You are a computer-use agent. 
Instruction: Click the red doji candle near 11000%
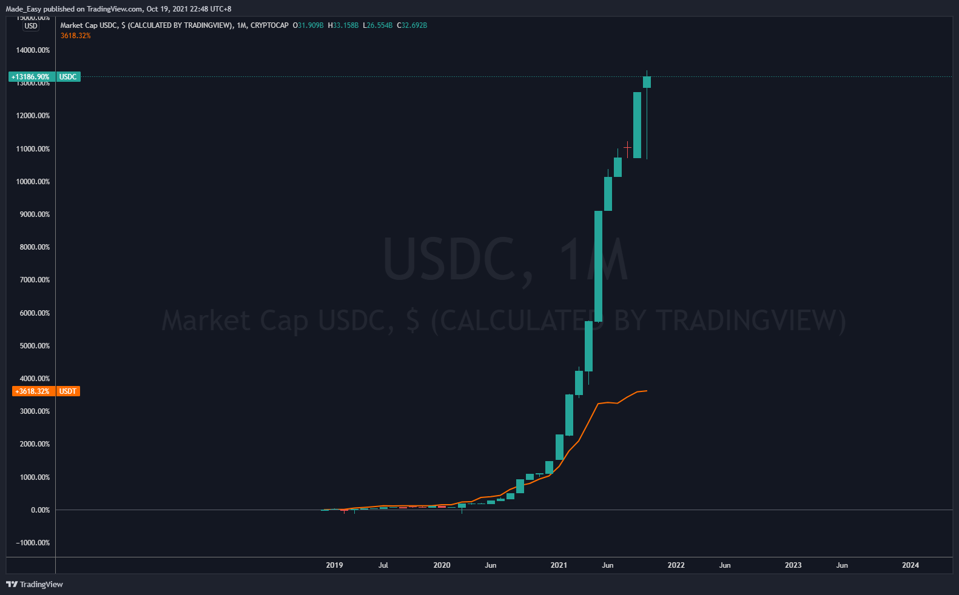point(627,147)
